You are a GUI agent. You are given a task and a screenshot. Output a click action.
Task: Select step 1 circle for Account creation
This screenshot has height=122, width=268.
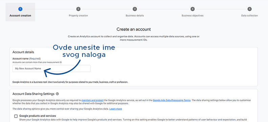pos(20,9)
